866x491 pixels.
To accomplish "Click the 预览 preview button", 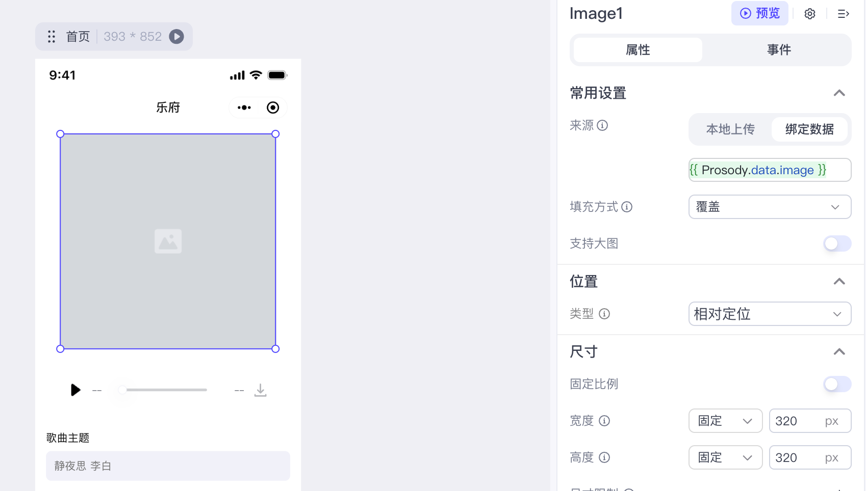I will 759,14.
